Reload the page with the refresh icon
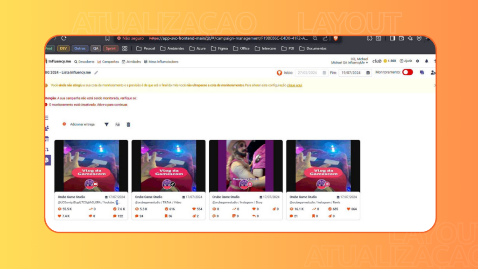Viewport: 478px width, 269px height. pyautogui.click(x=63, y=38)
